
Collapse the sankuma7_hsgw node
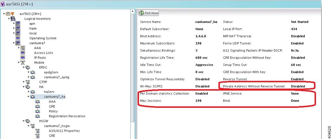[29, 126]
